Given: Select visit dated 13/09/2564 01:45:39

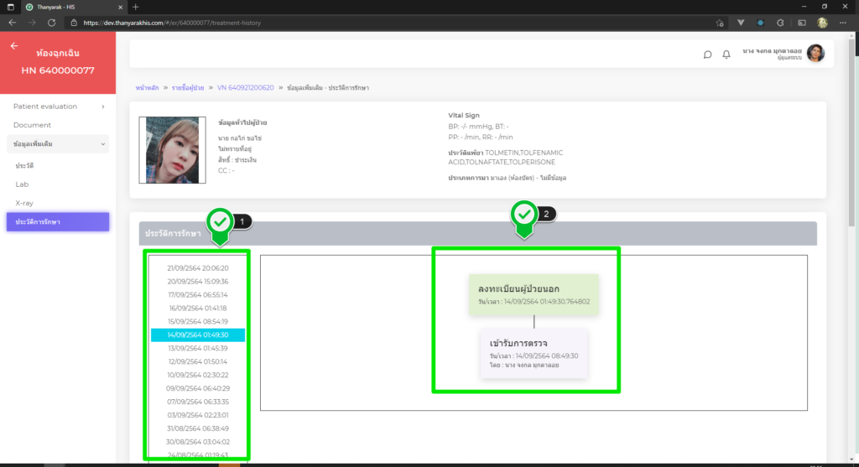Looking at the screenshot, I should click(197, 348).
